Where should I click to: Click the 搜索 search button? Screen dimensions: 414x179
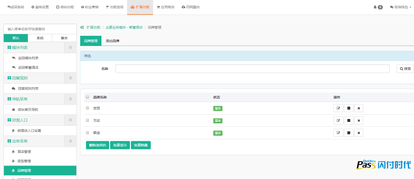405,69
